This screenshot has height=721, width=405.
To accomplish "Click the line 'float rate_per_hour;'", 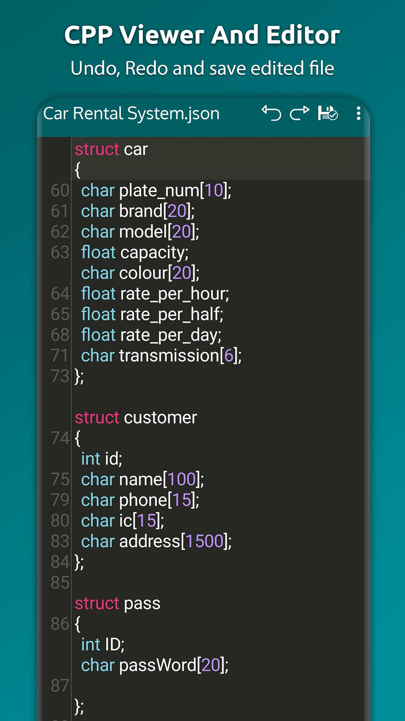I will [x=155, y=294].
